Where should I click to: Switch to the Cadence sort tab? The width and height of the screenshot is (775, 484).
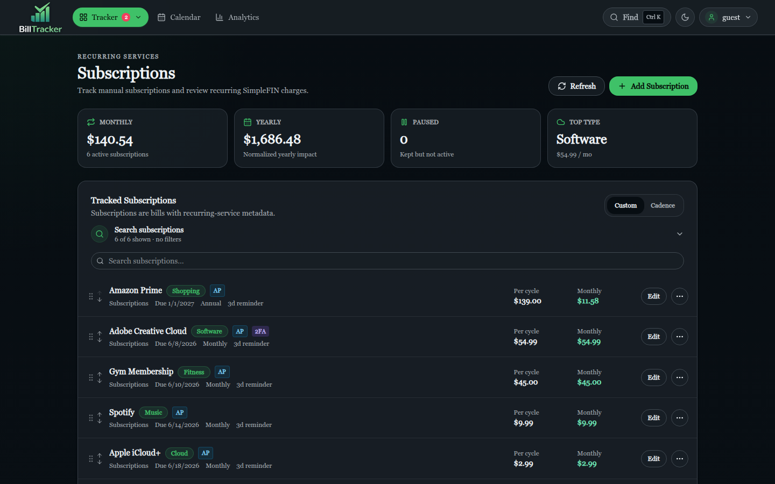[663, 205]
